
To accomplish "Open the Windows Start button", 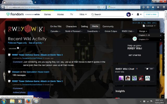I will point(4,101).
